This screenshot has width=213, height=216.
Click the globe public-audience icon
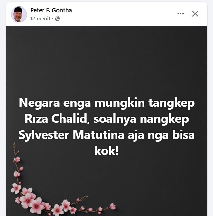tap(57, 18)
